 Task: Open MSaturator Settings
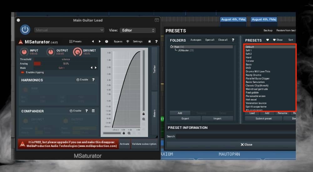[x=137, y=42]
